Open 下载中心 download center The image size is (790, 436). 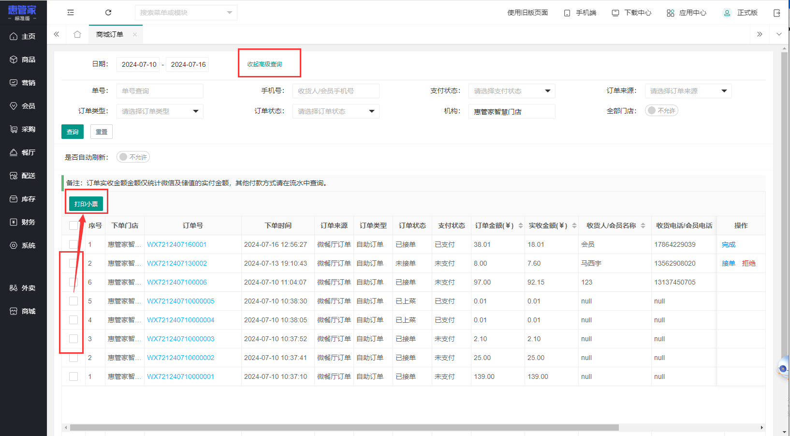pyautogui.click(x=631, y=13)
